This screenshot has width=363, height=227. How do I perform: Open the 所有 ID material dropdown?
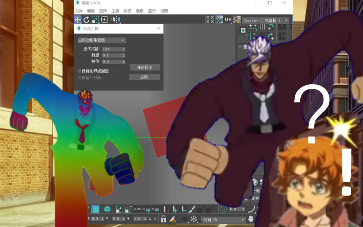[224, 220]
